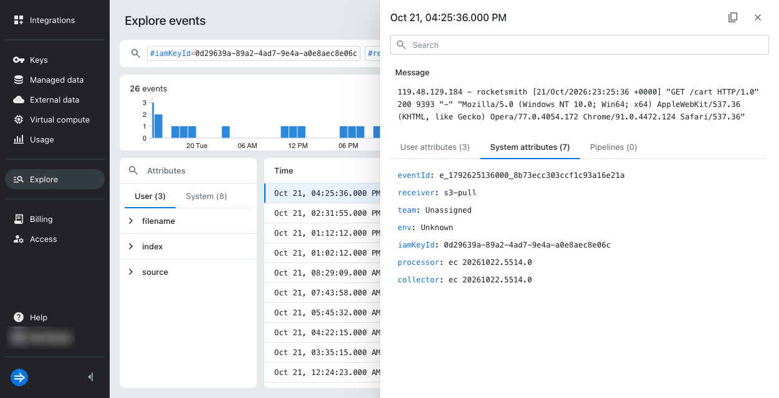Image resolution: width=779 pixels, height=398 pixels.
Task: Select event row Oct 21, 05:45:32.000
Action: pos(322,312)
